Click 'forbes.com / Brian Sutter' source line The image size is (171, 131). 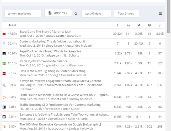point(62,109)
